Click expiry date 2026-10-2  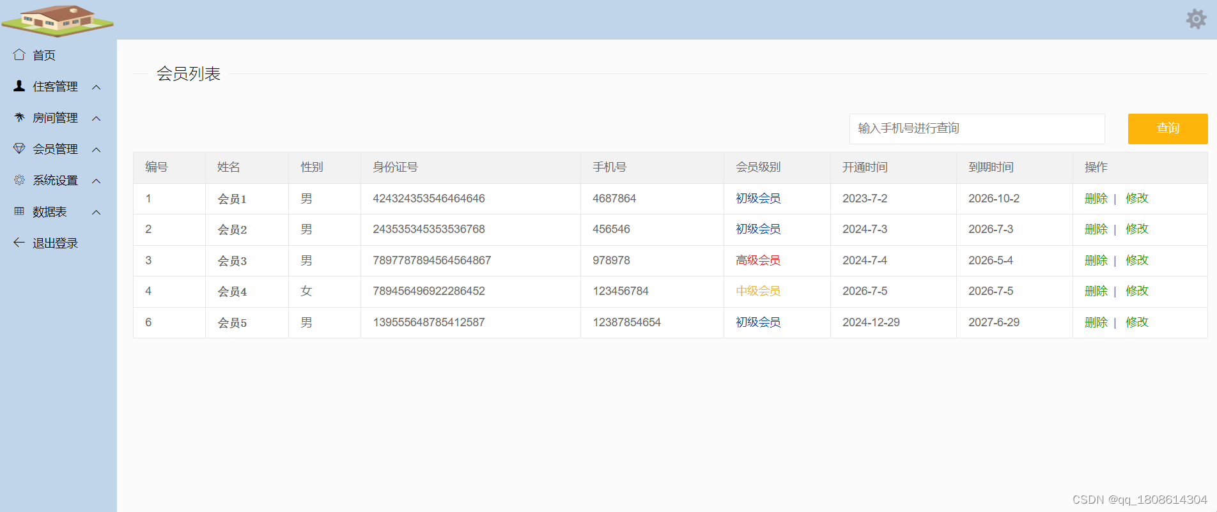click(x=994, y=199)
